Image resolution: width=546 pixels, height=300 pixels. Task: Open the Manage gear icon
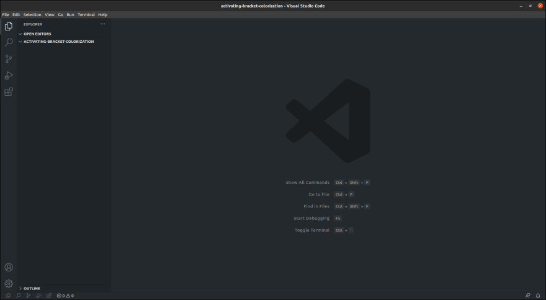pyautogui.click(x=9, y=284)
